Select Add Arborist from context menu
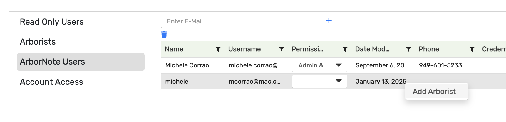Screen dimensions: 506x122 434,91
